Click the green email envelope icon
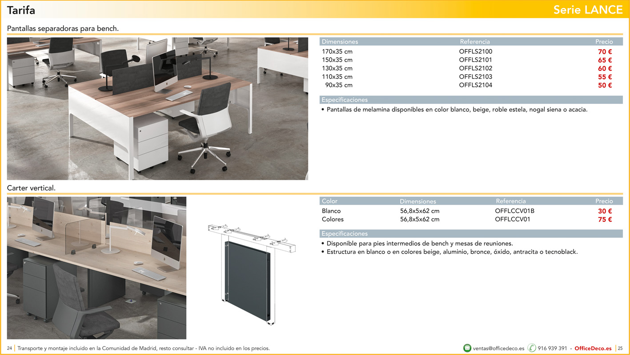The height and width of the screenshot is (355, 630). pyautogui.click(x=467, y=348)
